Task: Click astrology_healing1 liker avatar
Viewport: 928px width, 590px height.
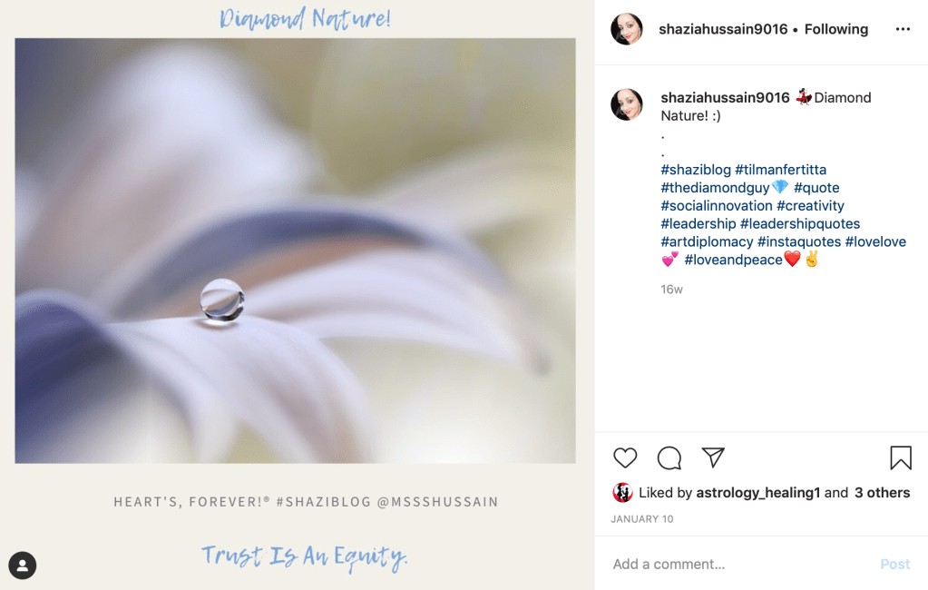Action: pyautogui.click(x=622, y=493)
